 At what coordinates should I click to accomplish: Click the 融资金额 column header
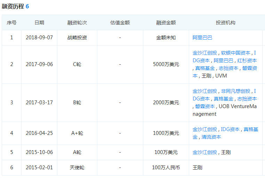pos(166,23)
